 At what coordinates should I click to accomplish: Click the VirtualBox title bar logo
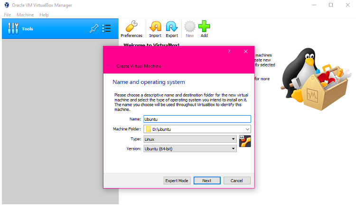click(x=7, y=5)
